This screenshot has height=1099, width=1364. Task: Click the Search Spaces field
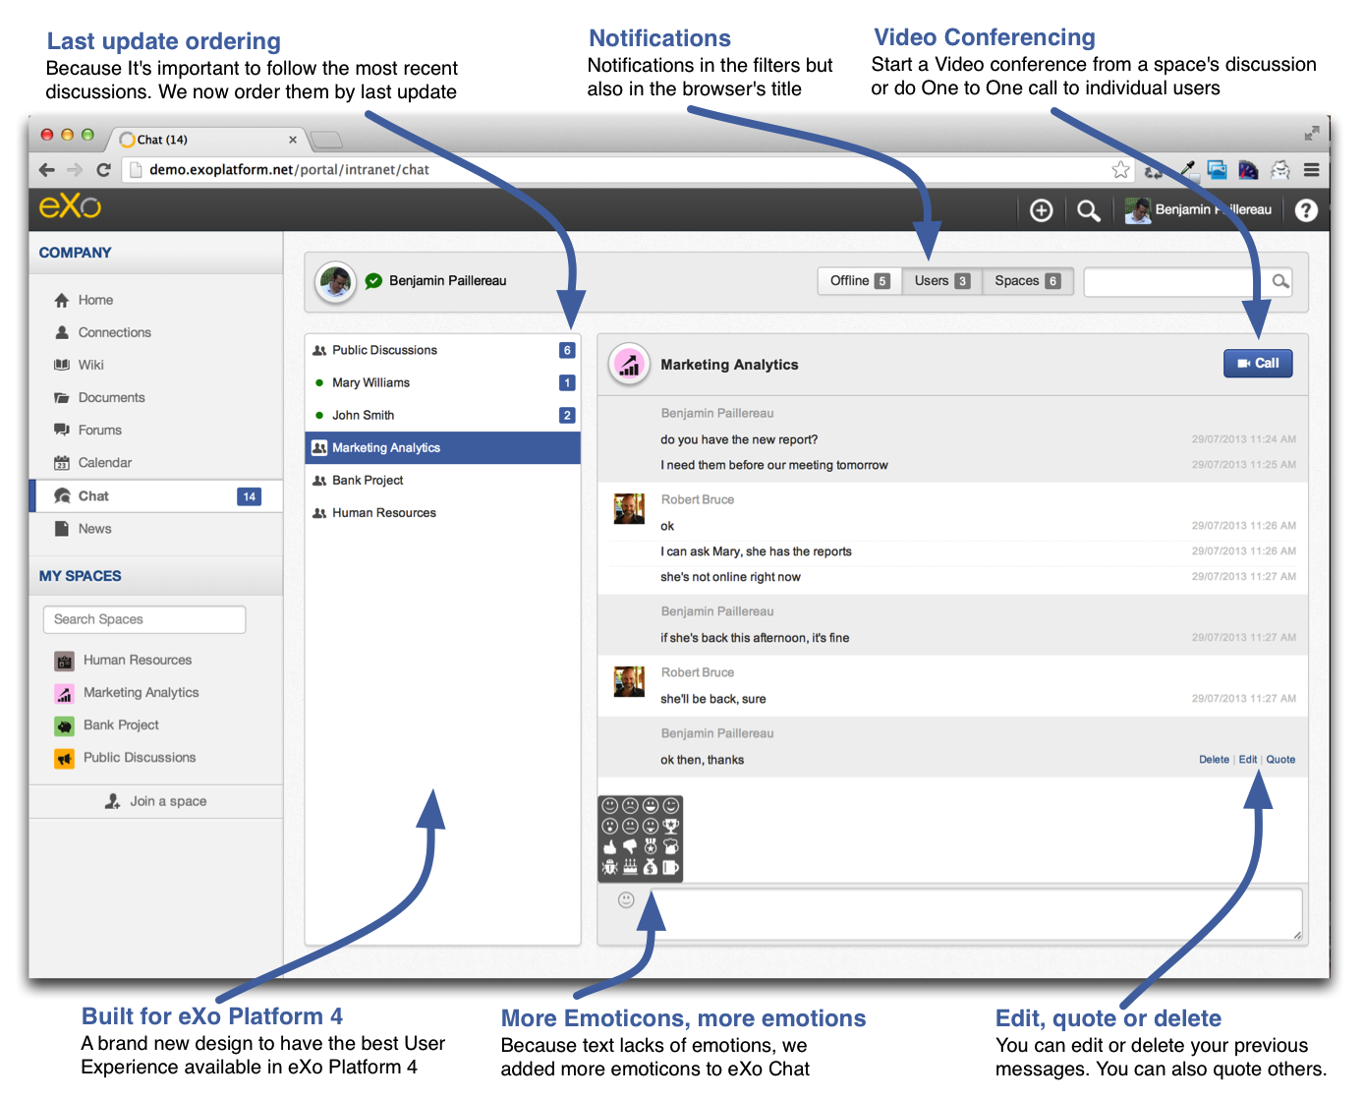click(x=144, y=619)
